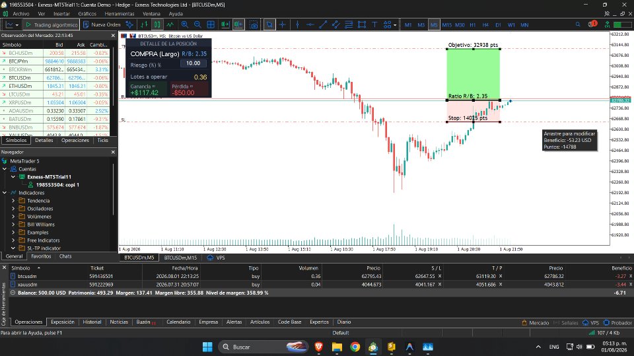Close the xauusdm position with X

click(x=630, y=285)
